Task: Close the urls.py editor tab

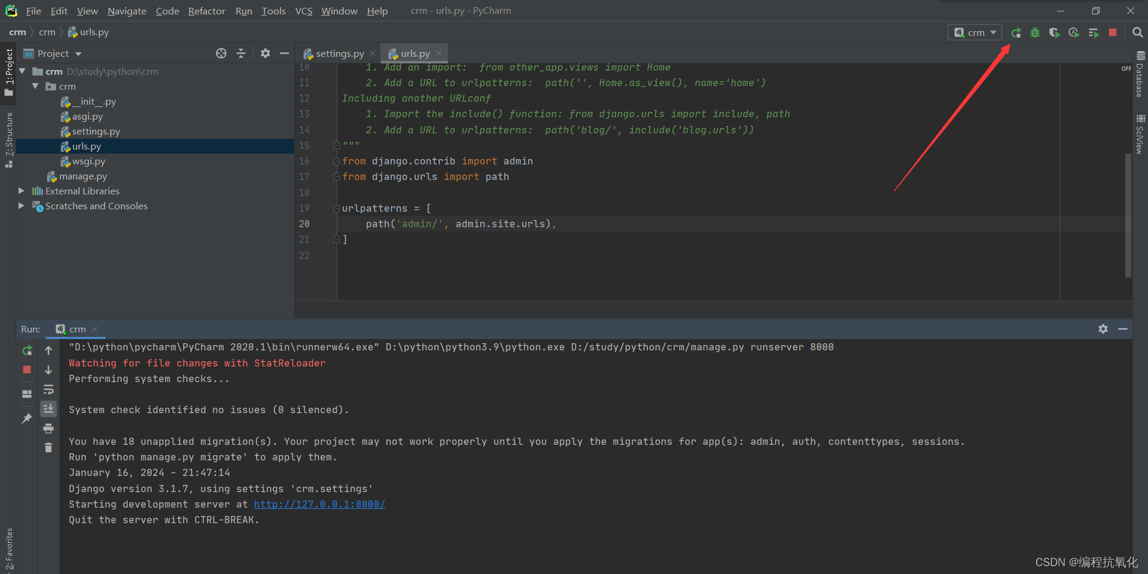Action: click(x=439, y=53)
